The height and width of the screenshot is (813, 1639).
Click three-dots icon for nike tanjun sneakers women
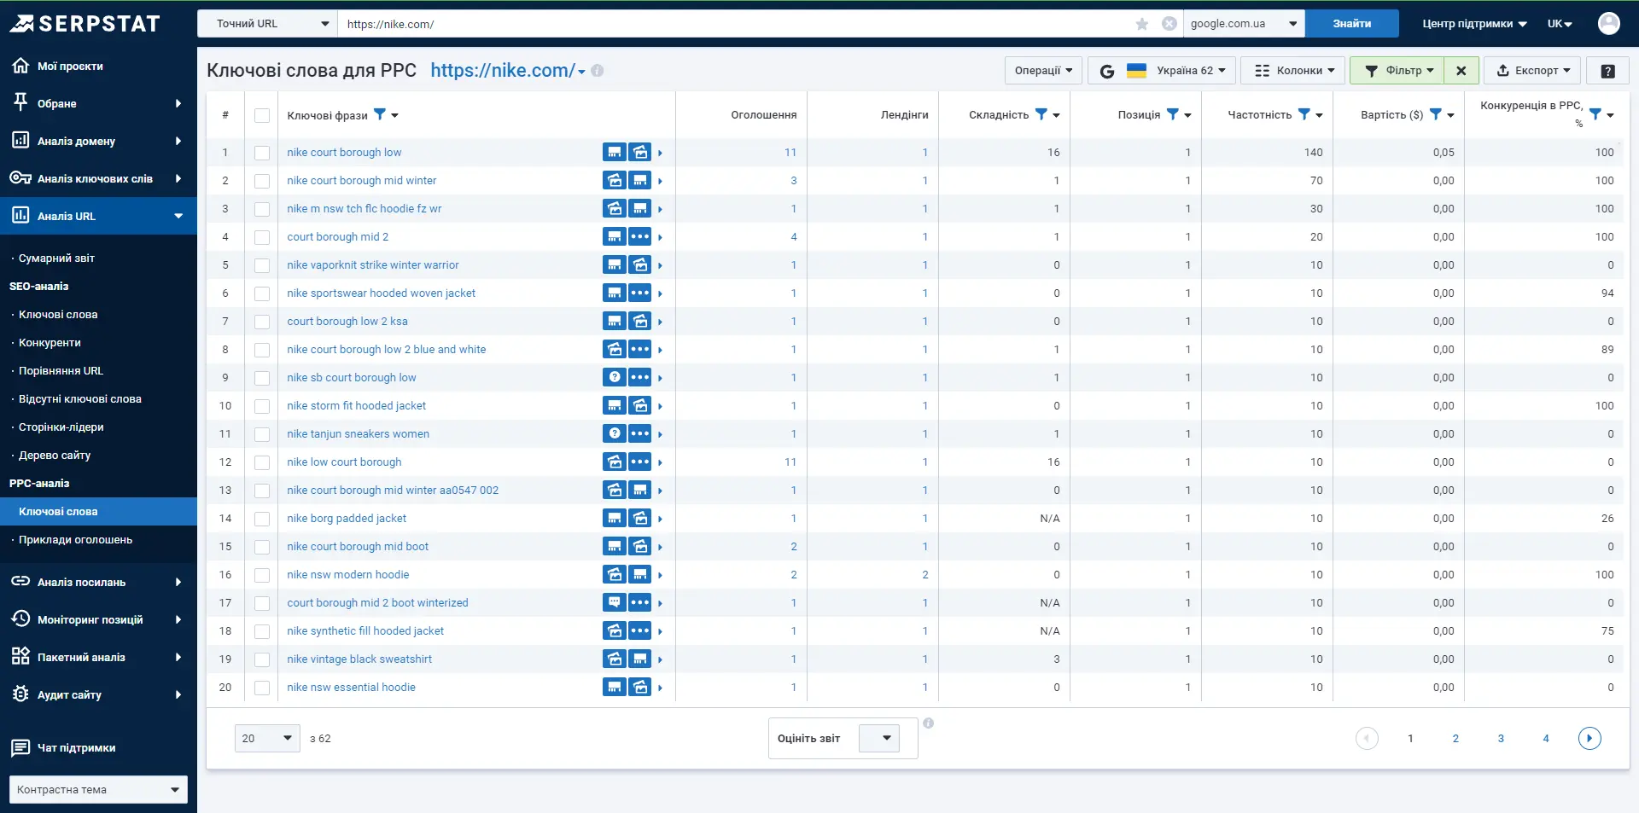(640, 433)
